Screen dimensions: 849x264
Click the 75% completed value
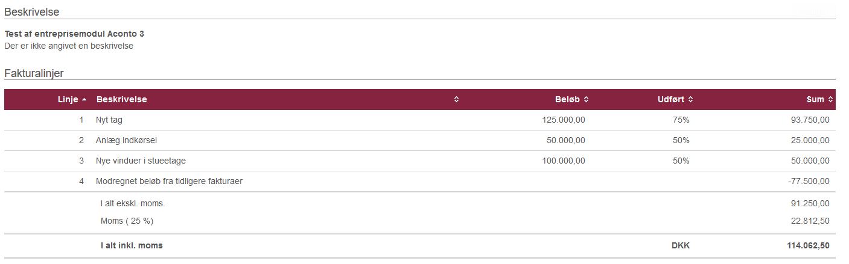pyautogui.click(x=681, y=120)
